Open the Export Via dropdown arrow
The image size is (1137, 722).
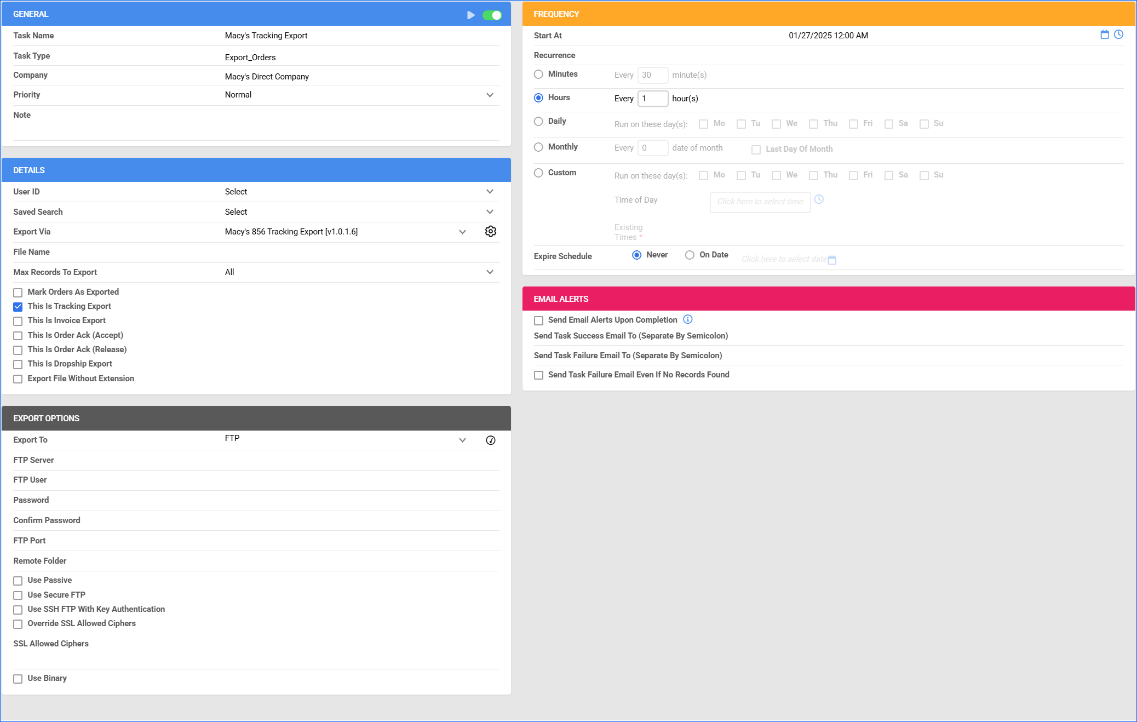coord(462,232)
